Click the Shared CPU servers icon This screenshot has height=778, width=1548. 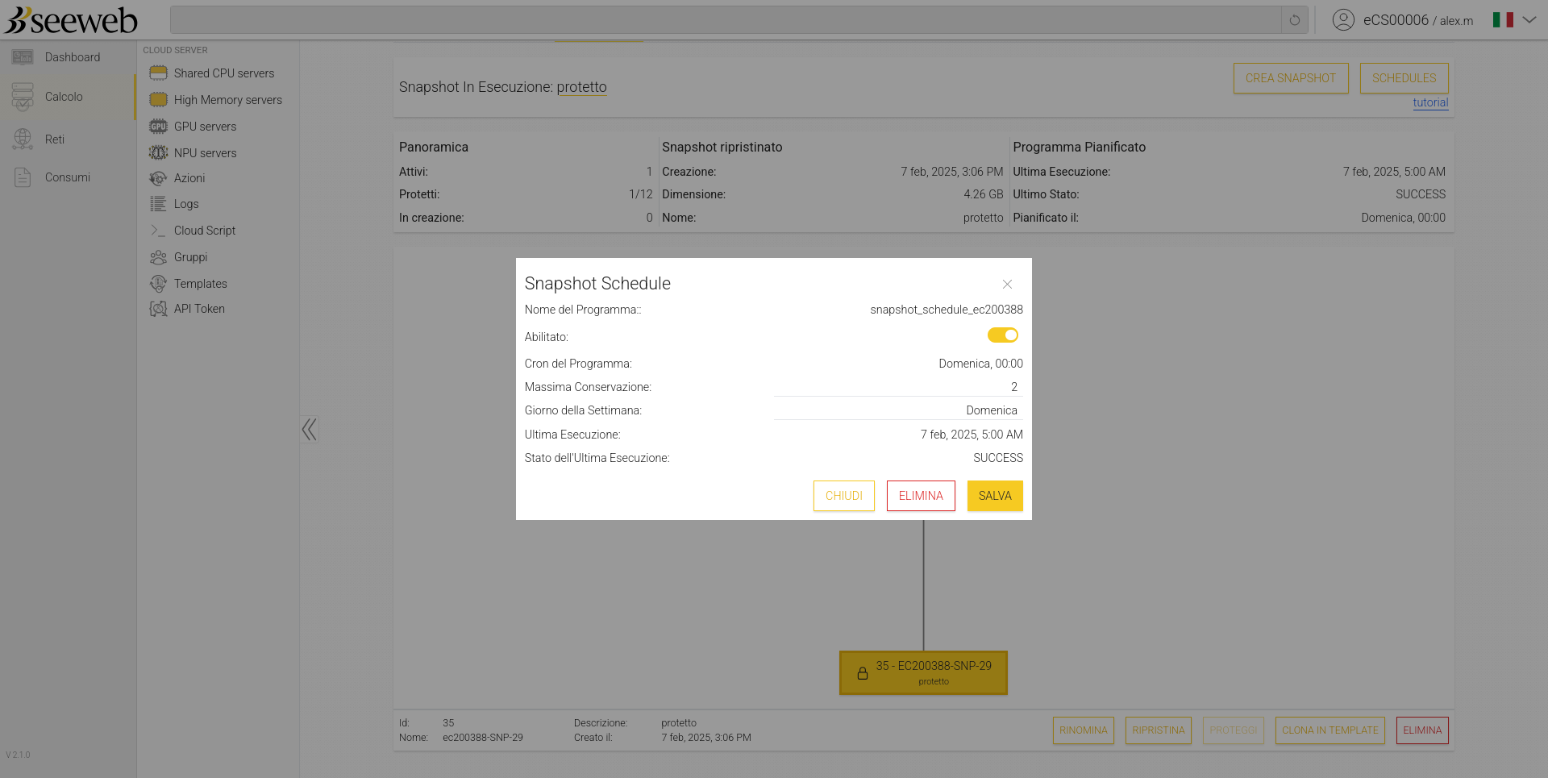pyautogui.click(x=158, y=73)
